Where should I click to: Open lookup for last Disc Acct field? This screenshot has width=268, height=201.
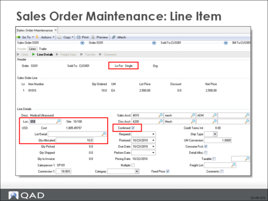point(247,121)
